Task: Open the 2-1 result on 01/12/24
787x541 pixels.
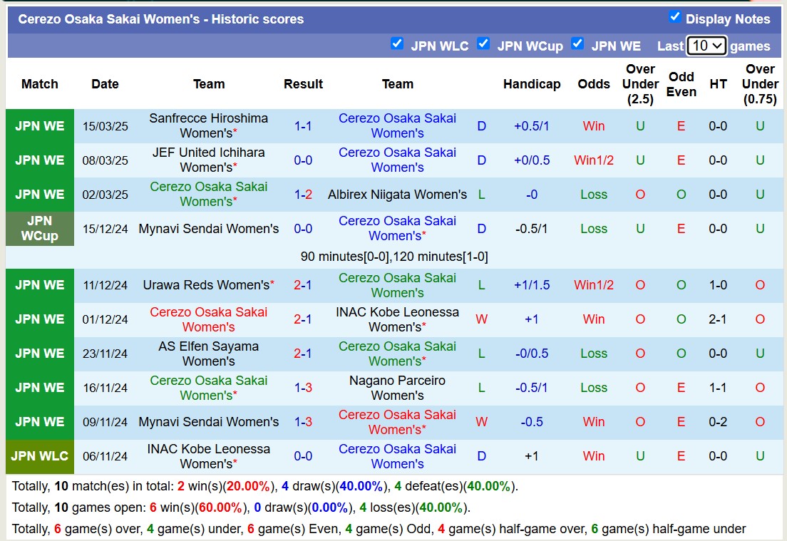Action: [x=303, y=319]
